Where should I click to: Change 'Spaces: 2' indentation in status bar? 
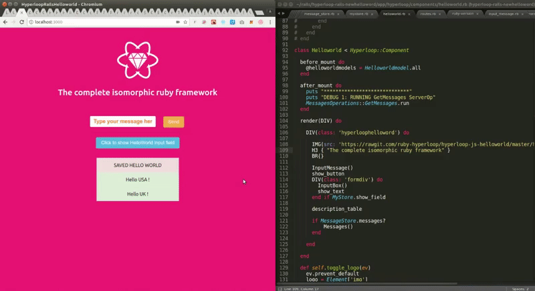520,289
